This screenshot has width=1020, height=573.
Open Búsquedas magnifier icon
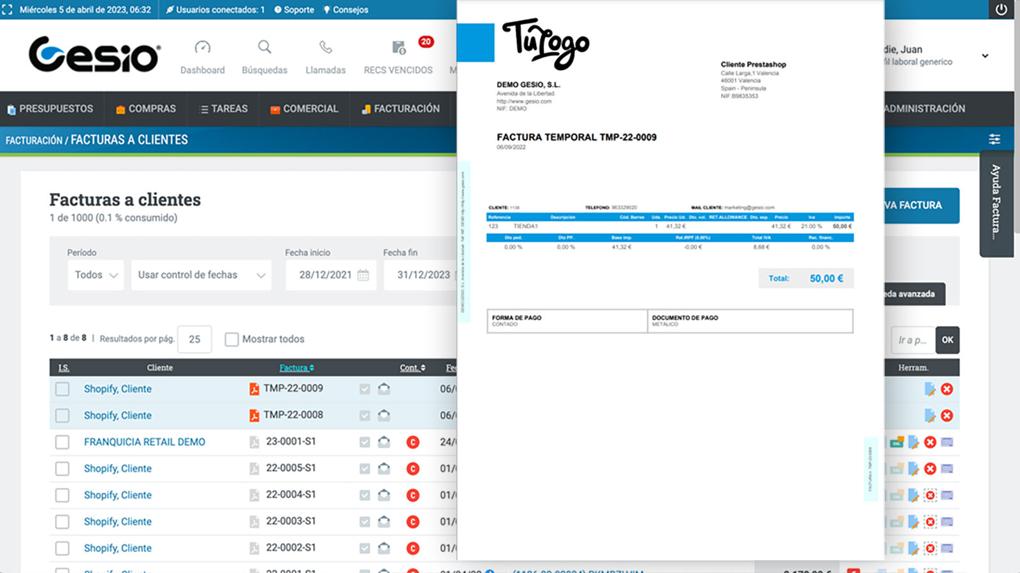[265, 47]
